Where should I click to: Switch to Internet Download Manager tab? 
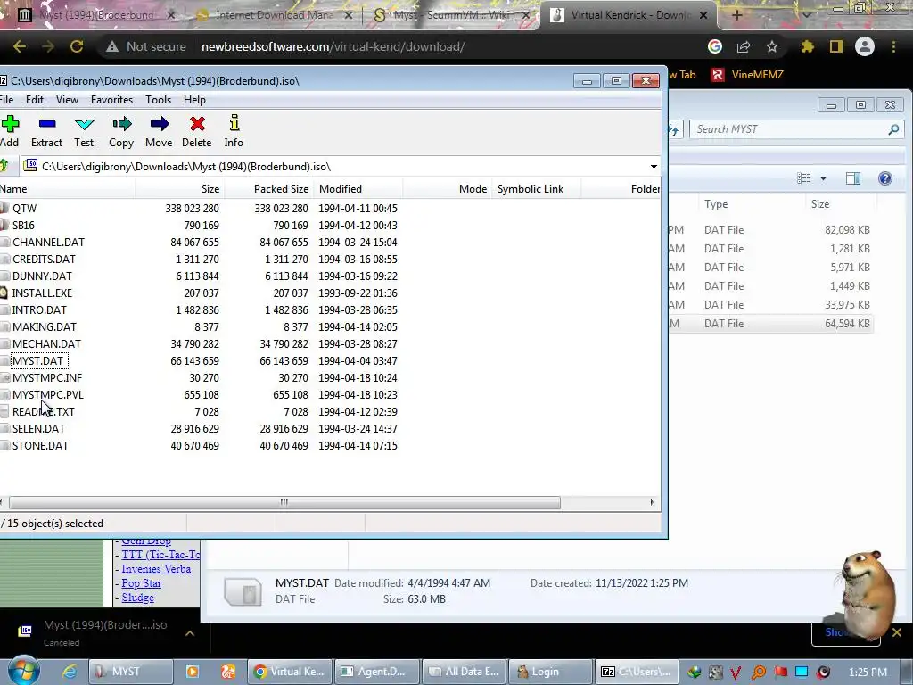click(274, 15)
